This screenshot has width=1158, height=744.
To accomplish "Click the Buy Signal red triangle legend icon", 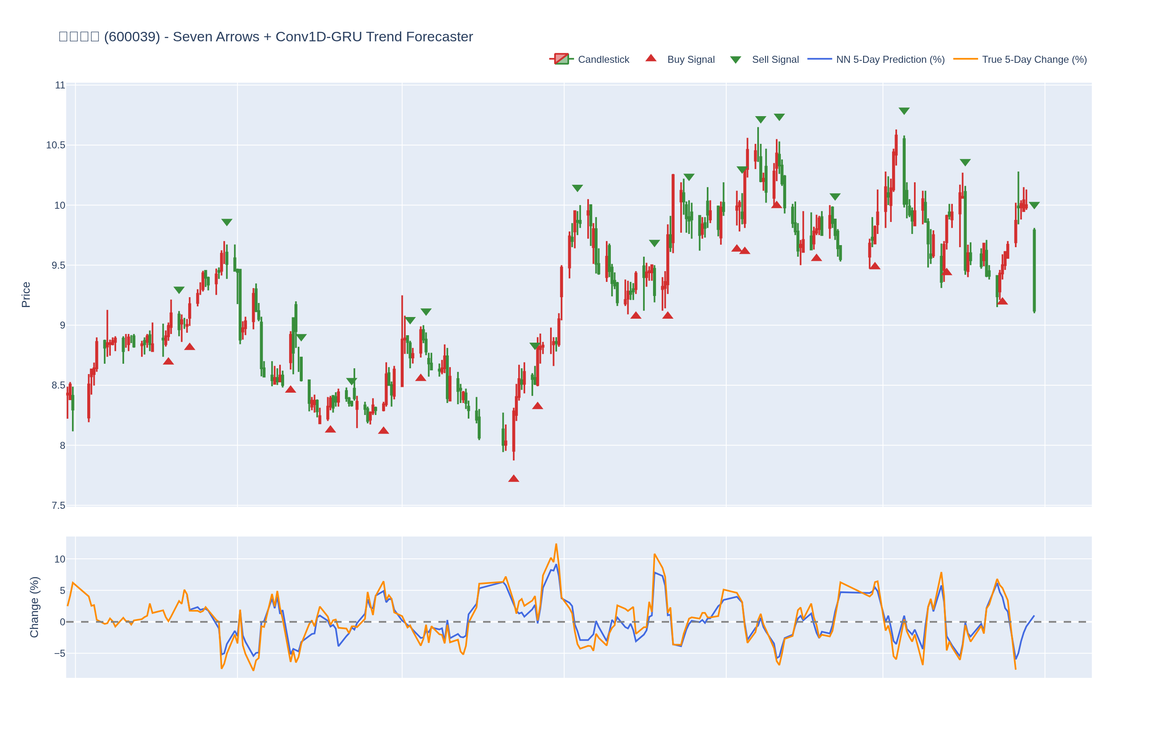I will click(x=651, y=59).
